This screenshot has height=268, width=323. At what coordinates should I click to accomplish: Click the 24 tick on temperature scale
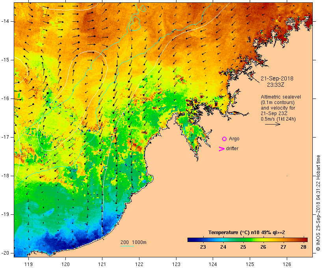223,247
